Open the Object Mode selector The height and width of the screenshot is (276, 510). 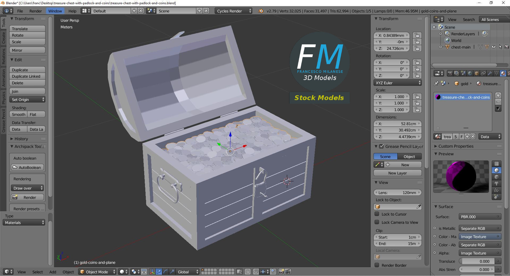97,272
